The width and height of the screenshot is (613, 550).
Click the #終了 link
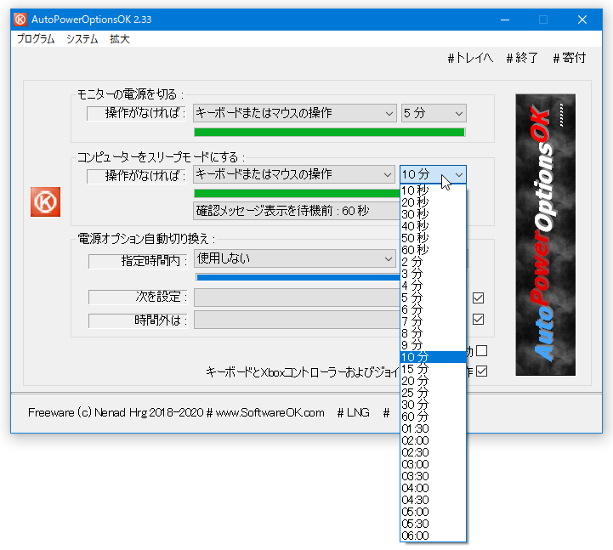(522, 58)
